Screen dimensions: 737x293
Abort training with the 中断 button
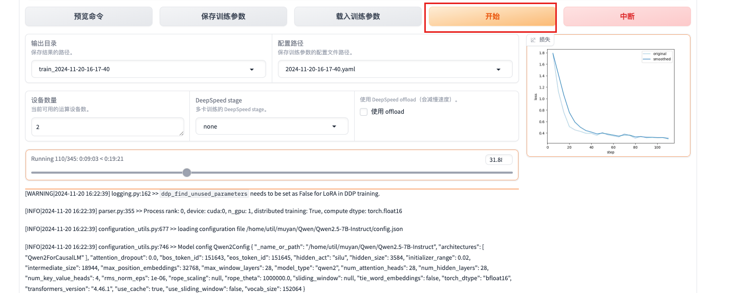pyautogui.click(x=626, y=16)
